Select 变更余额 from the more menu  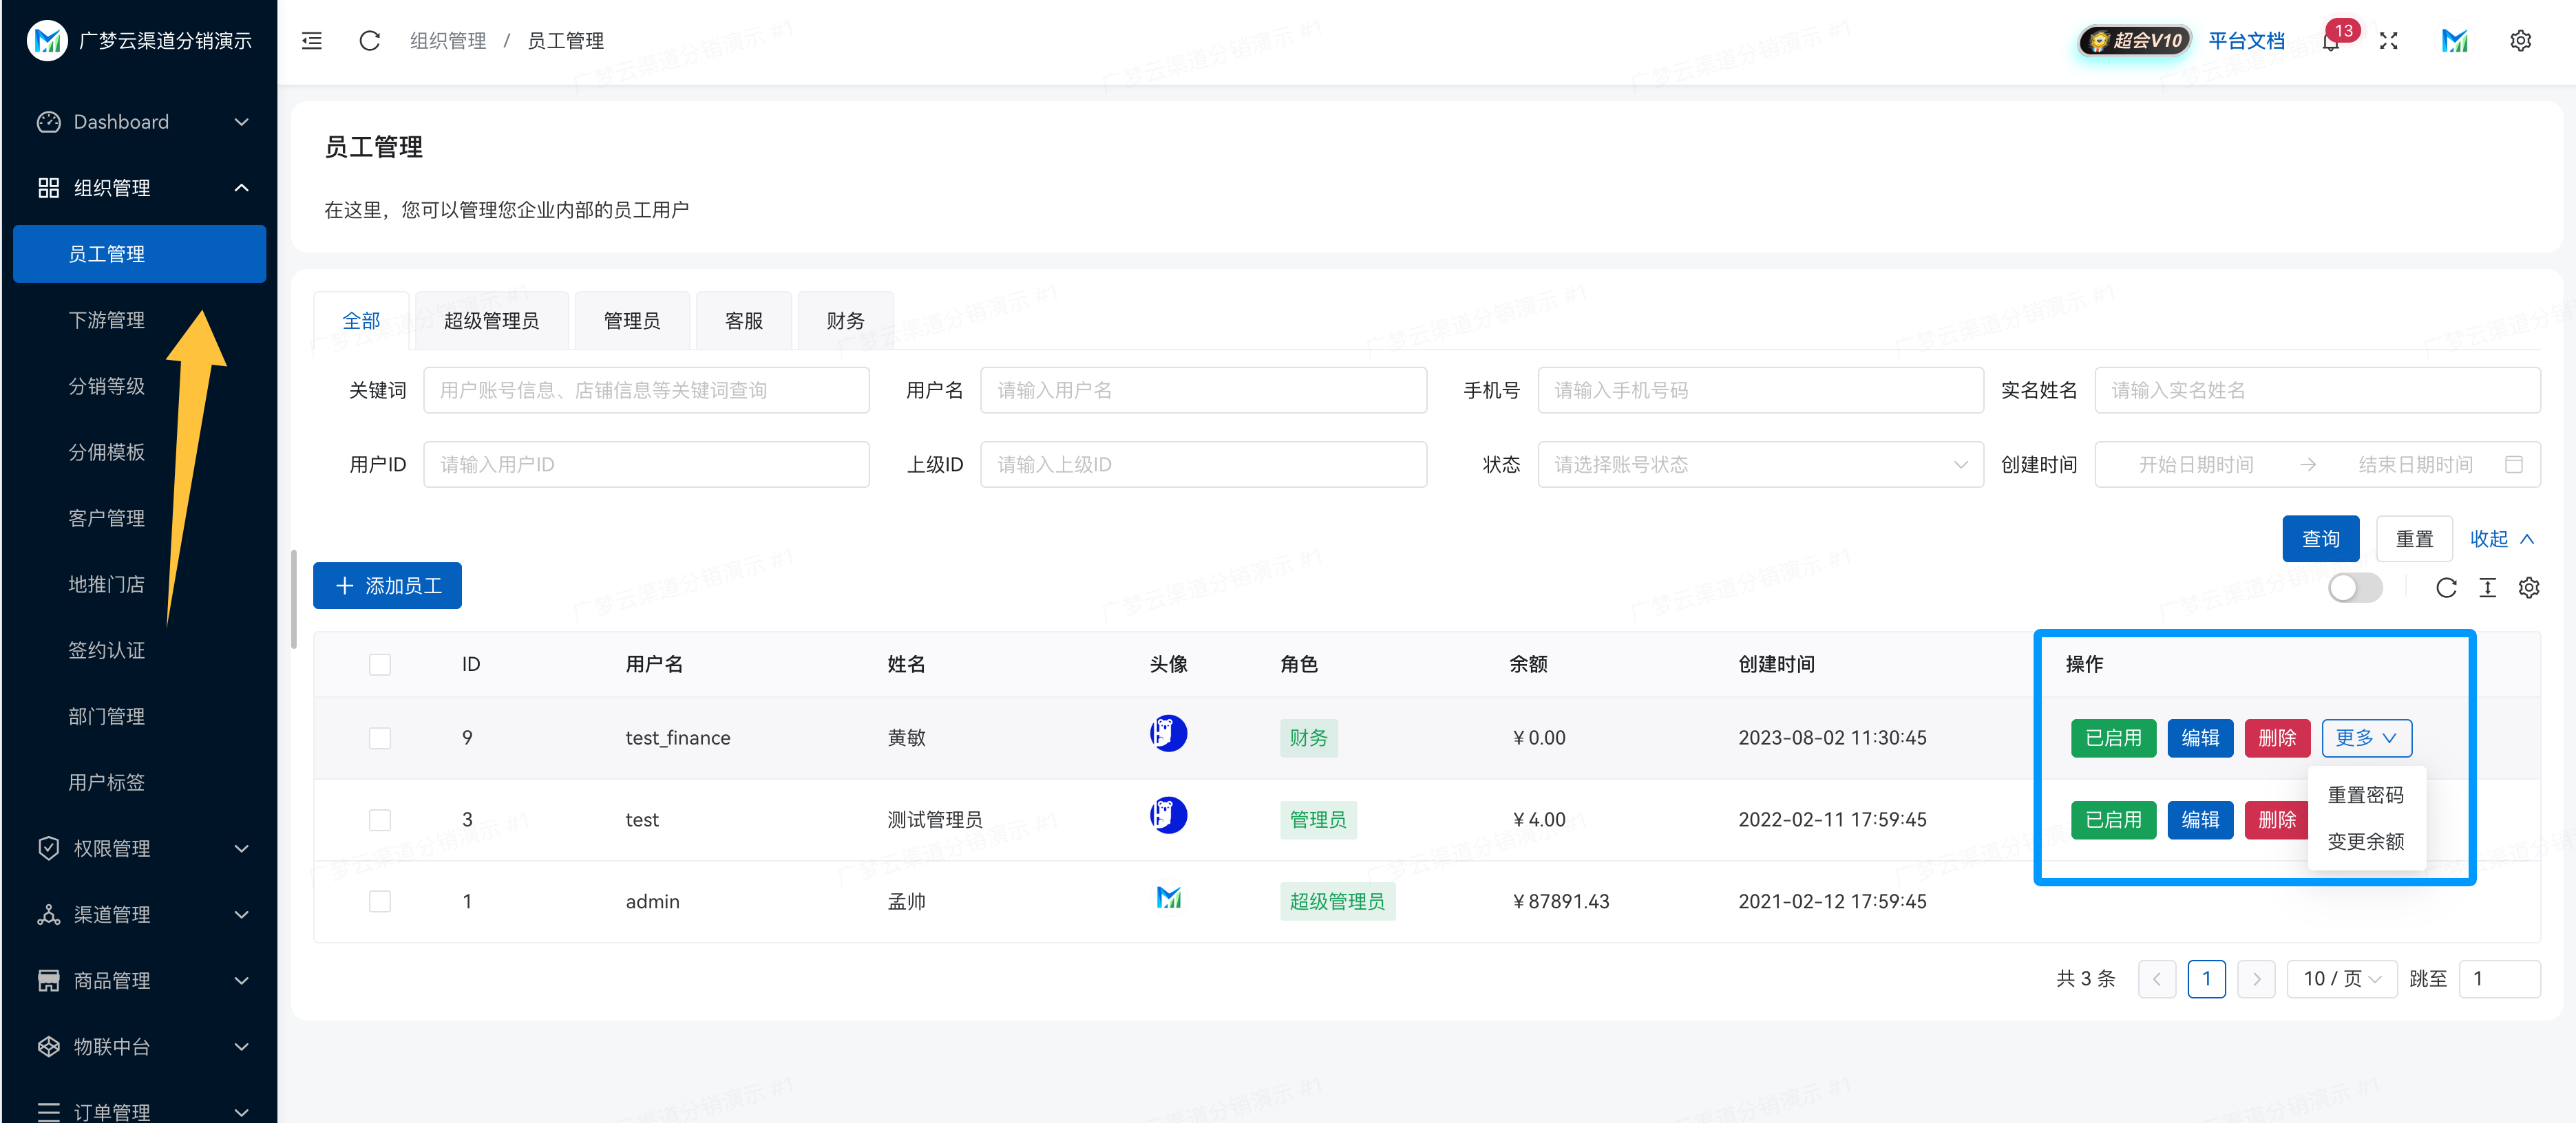(2365, 841)
